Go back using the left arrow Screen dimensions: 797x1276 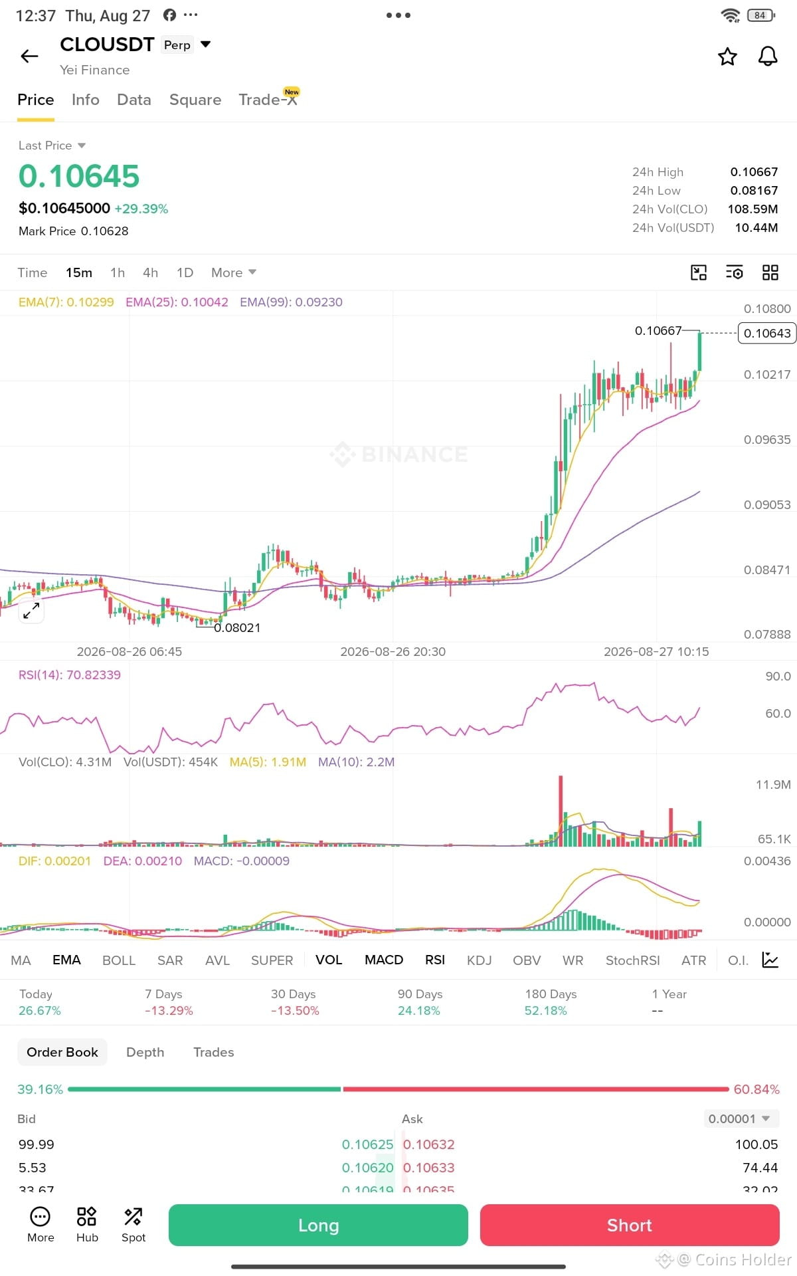coord(29,56)
